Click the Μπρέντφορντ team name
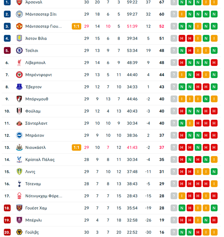This screenshot has height=237, width=224. point(39,75)
